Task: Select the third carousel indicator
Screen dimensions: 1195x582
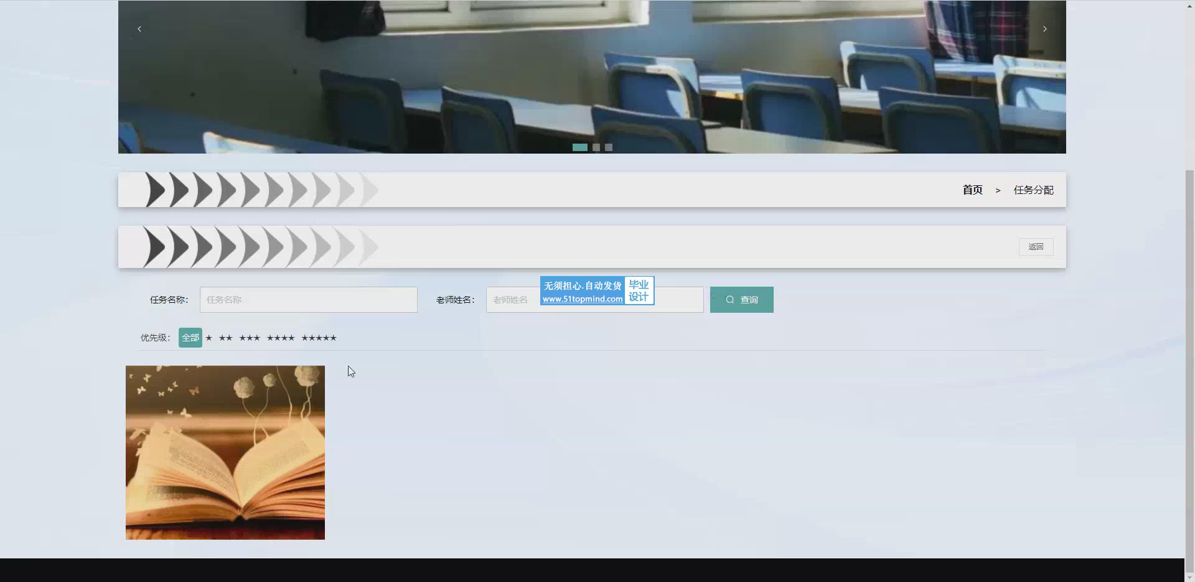Action: coord(609,147)
